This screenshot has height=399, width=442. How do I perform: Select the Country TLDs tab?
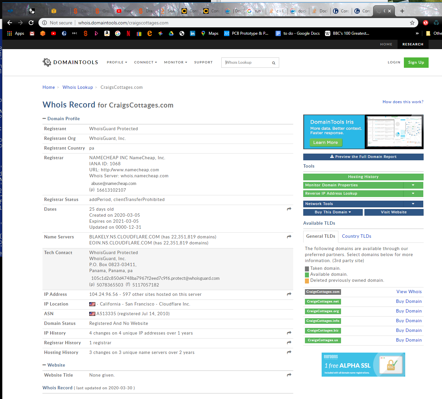click(357, 236)
